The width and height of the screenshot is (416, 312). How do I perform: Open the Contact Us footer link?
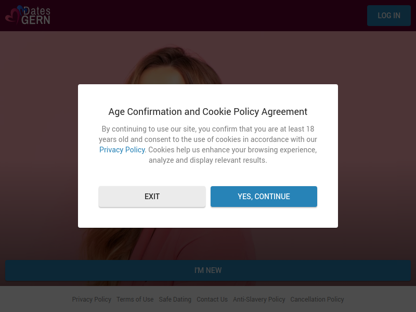tap(212, 300)
